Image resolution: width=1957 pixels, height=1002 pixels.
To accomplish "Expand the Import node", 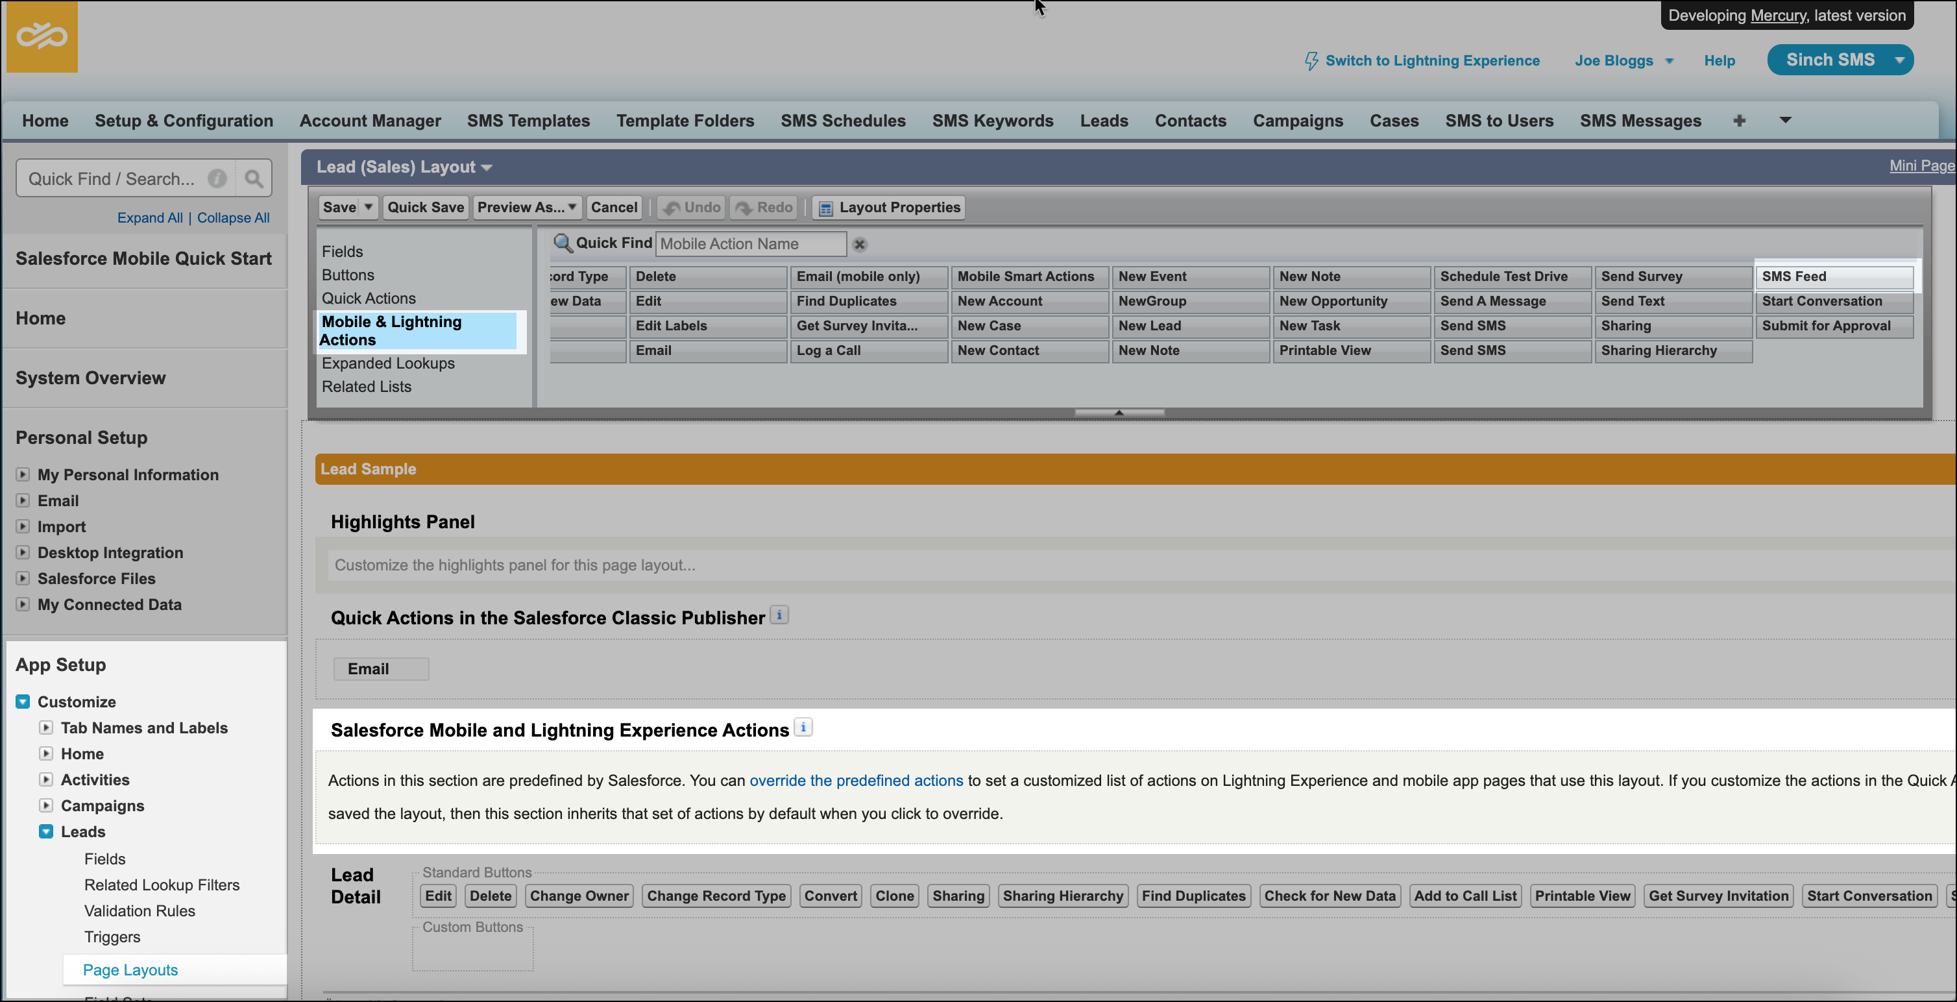I will pos(23,526).
